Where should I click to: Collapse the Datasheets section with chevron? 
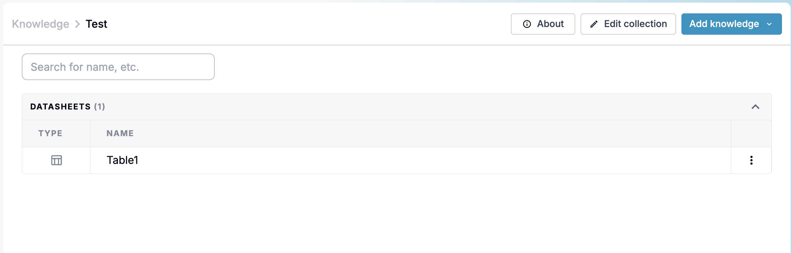[x=755, y=107]
